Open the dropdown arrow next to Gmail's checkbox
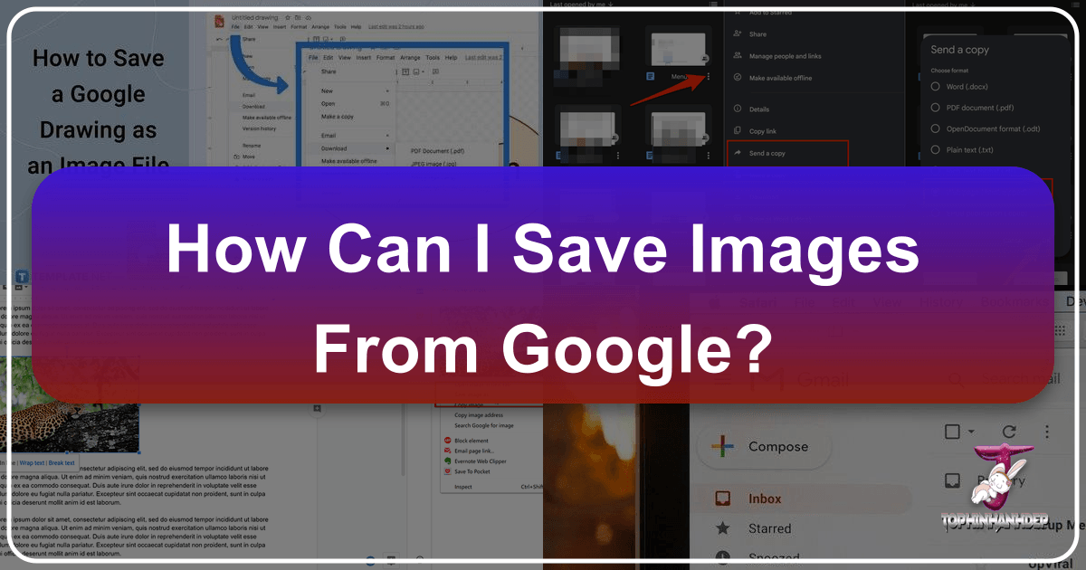1086x570 pixels. 970,432
